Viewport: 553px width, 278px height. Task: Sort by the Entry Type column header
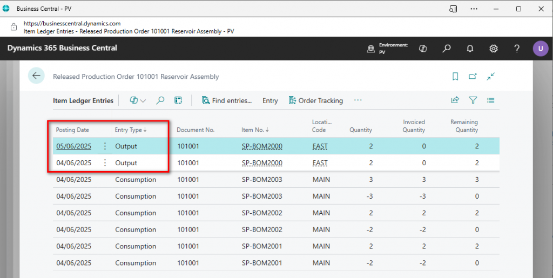click(130, 130)
